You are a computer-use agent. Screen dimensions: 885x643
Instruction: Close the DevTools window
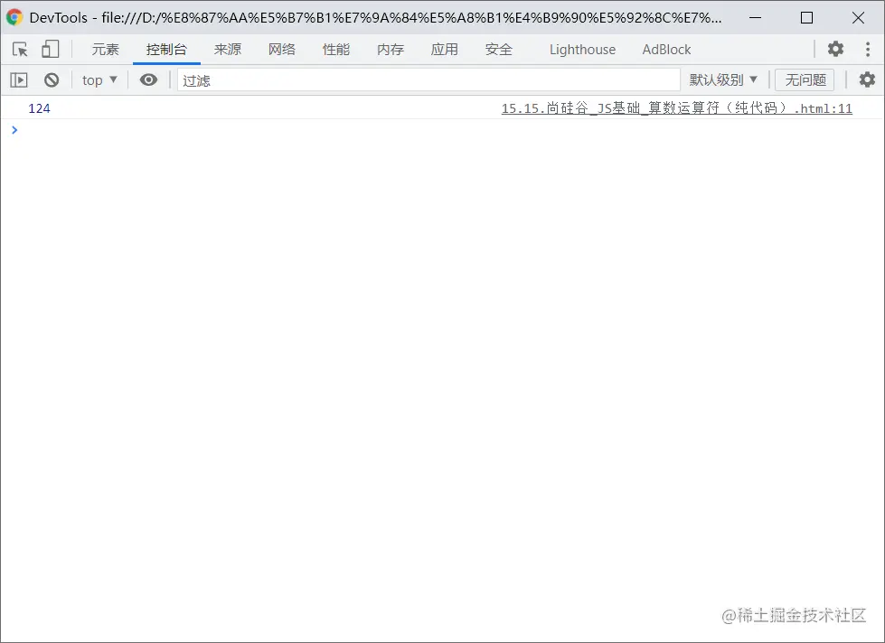858,17
